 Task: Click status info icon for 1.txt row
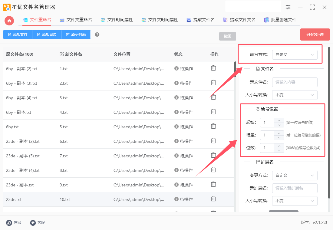click(176, 68)
